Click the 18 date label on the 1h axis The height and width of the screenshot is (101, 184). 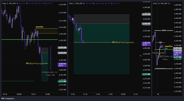click(158, 94)
